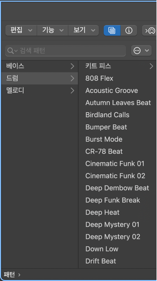This screenshot has height=281, width=157.
Task: Open the ellipsis action popup
Action: coord(141,51)
